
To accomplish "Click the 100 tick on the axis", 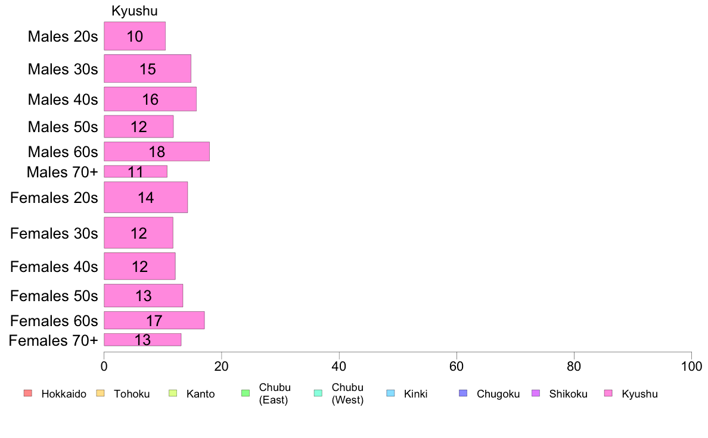I will click(x=691, y=366).
